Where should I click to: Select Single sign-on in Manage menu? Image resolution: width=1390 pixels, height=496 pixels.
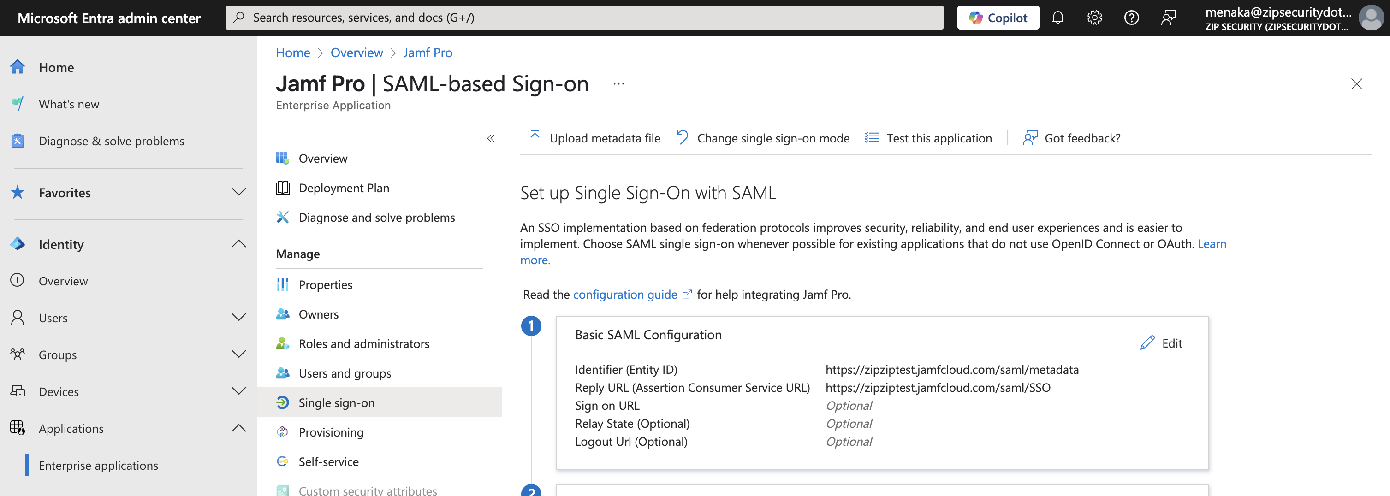pos(380,402)
